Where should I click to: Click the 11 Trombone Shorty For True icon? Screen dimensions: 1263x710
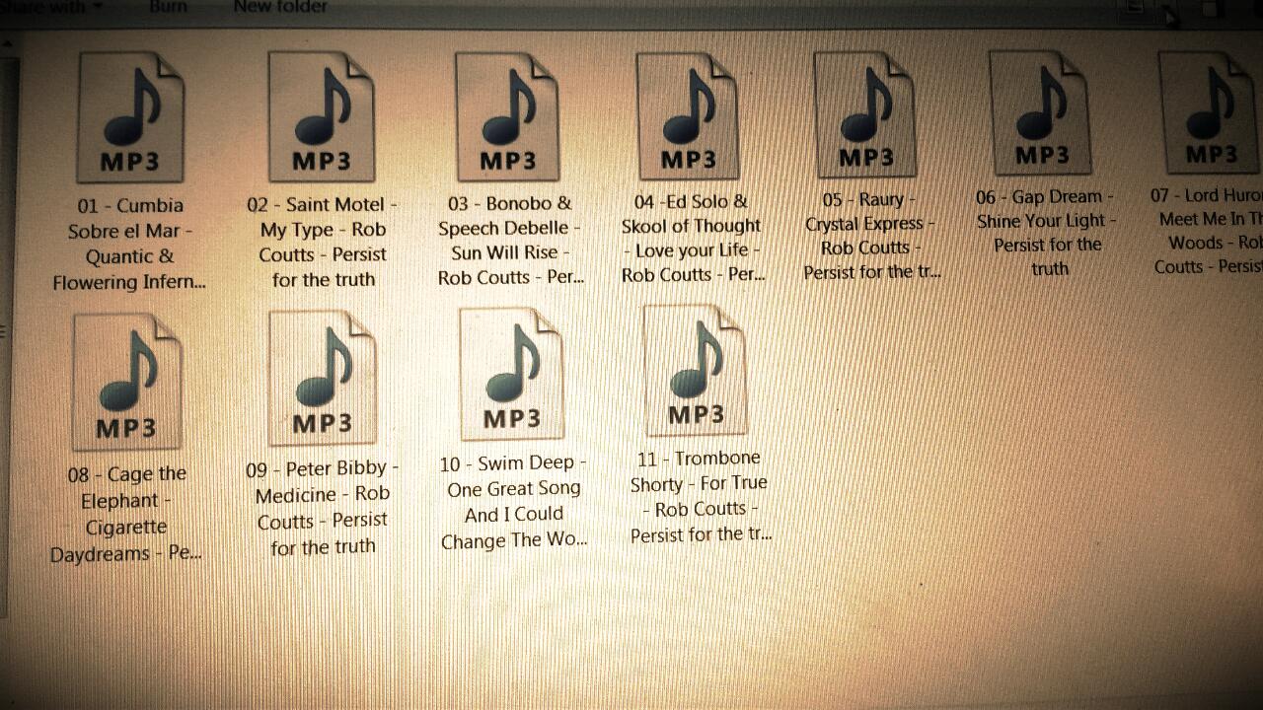point(695,371)
